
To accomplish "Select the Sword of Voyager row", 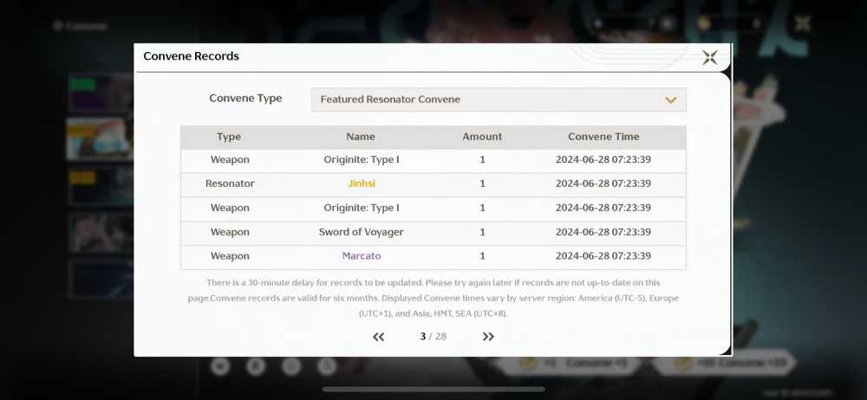I will (433, 232).
